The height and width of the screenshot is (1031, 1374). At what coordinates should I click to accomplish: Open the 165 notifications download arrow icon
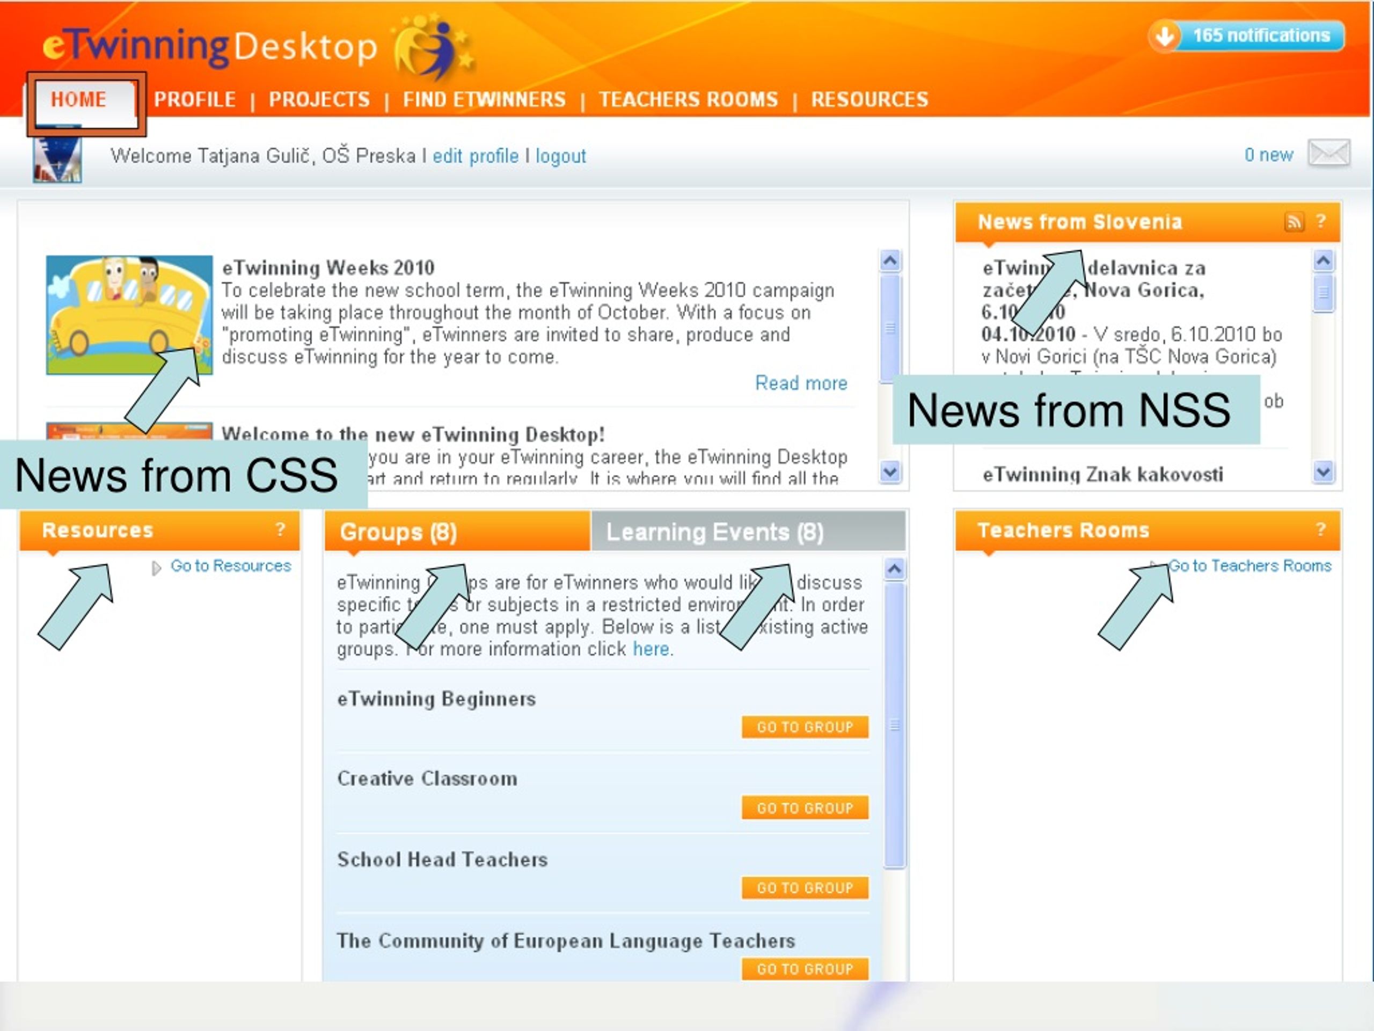[1164, 36]
